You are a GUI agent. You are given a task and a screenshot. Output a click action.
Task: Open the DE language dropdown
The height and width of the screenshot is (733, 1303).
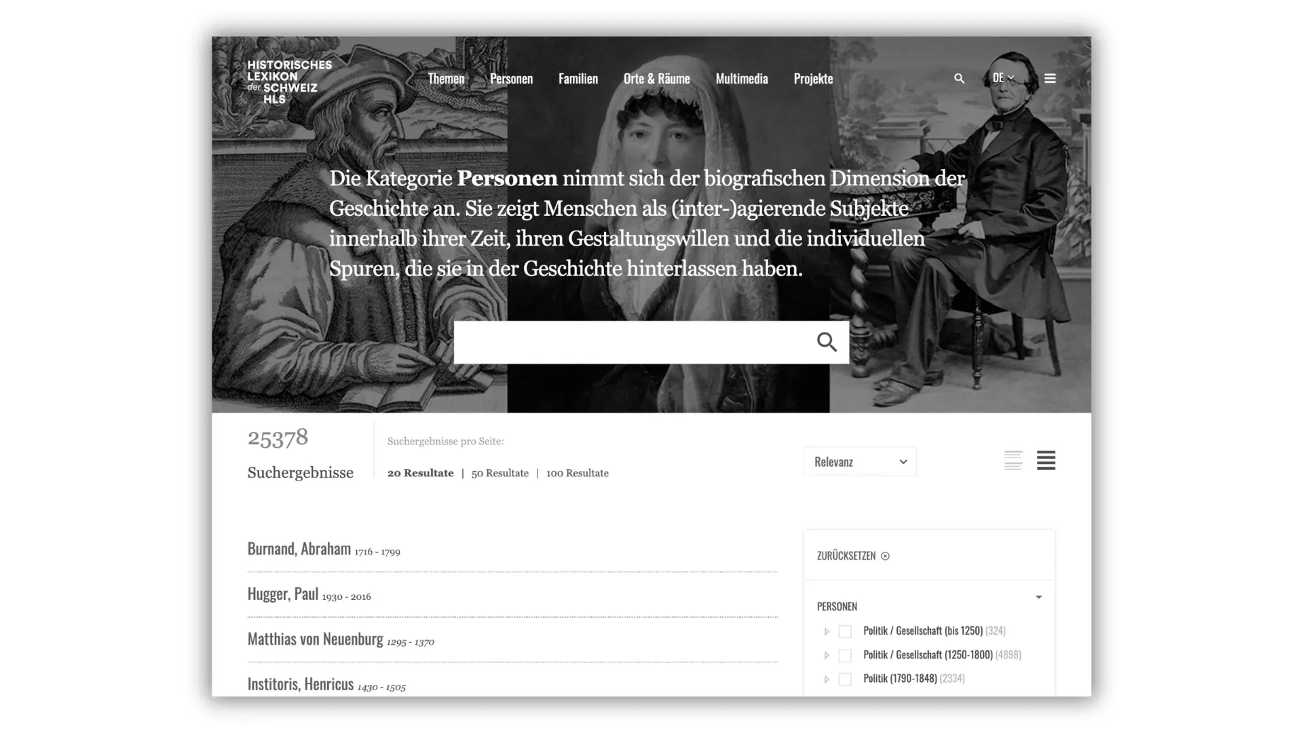[x=1003, y=78]
